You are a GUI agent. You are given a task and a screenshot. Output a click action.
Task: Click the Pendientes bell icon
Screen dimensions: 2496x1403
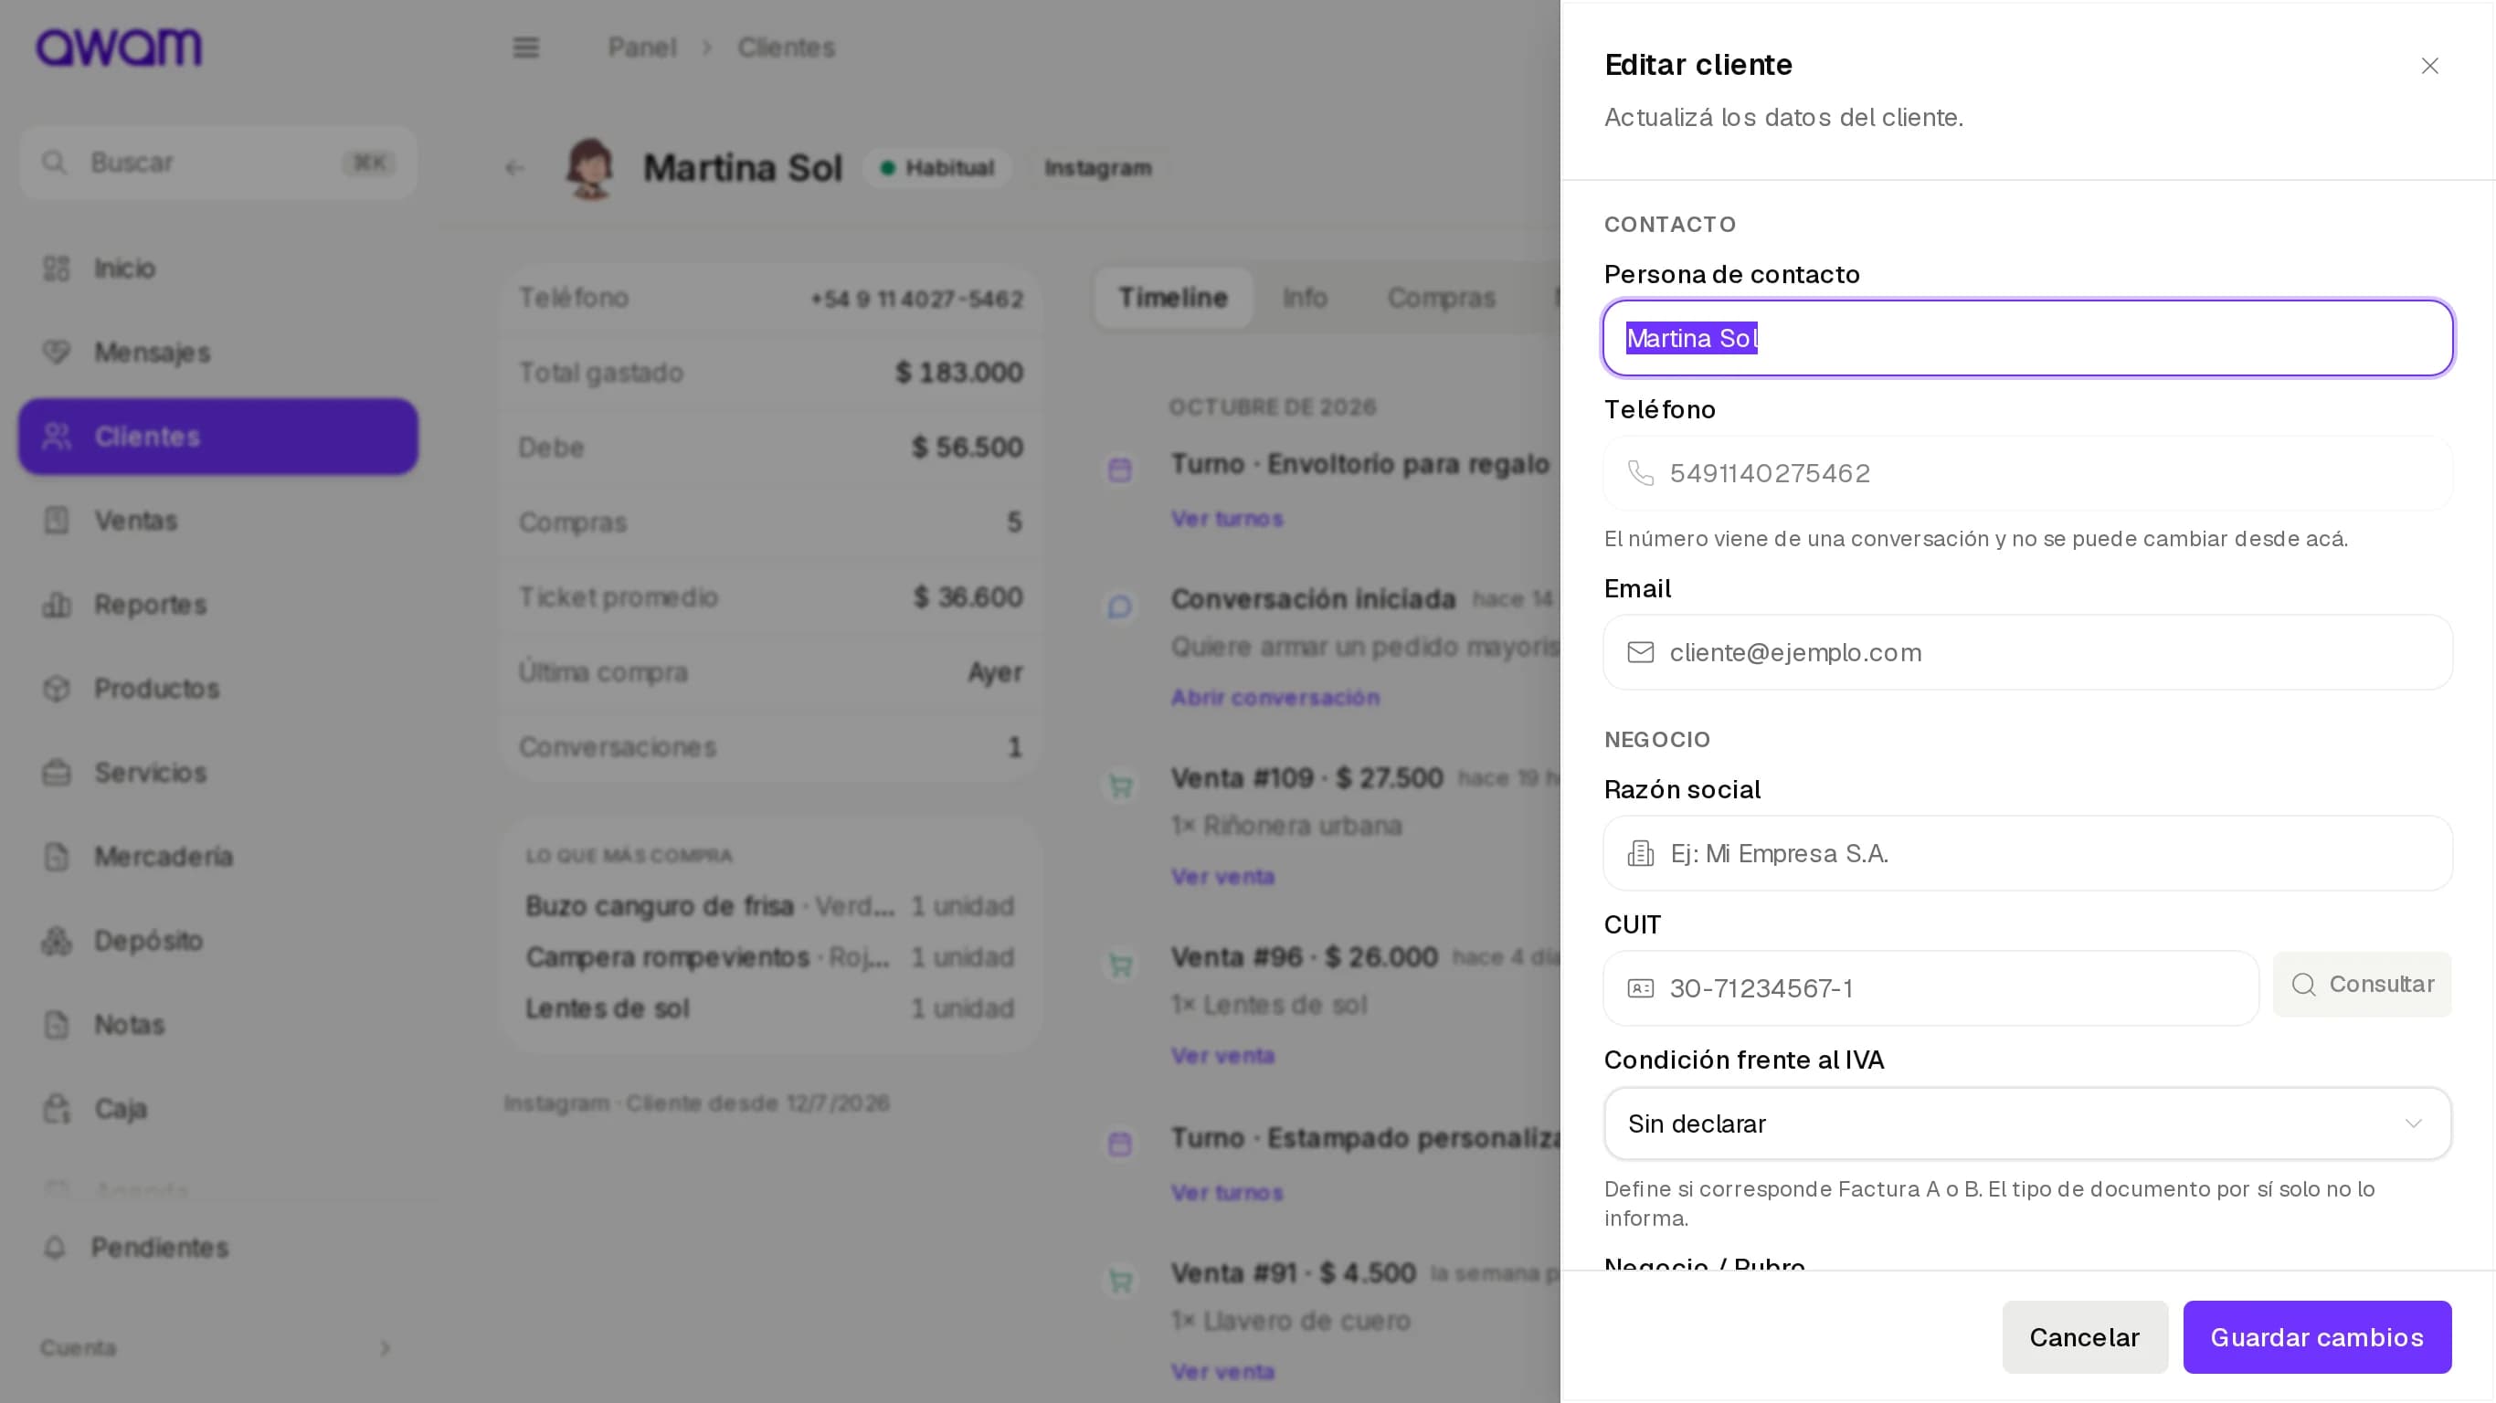pyautogui.click(x=54, y=1247)
